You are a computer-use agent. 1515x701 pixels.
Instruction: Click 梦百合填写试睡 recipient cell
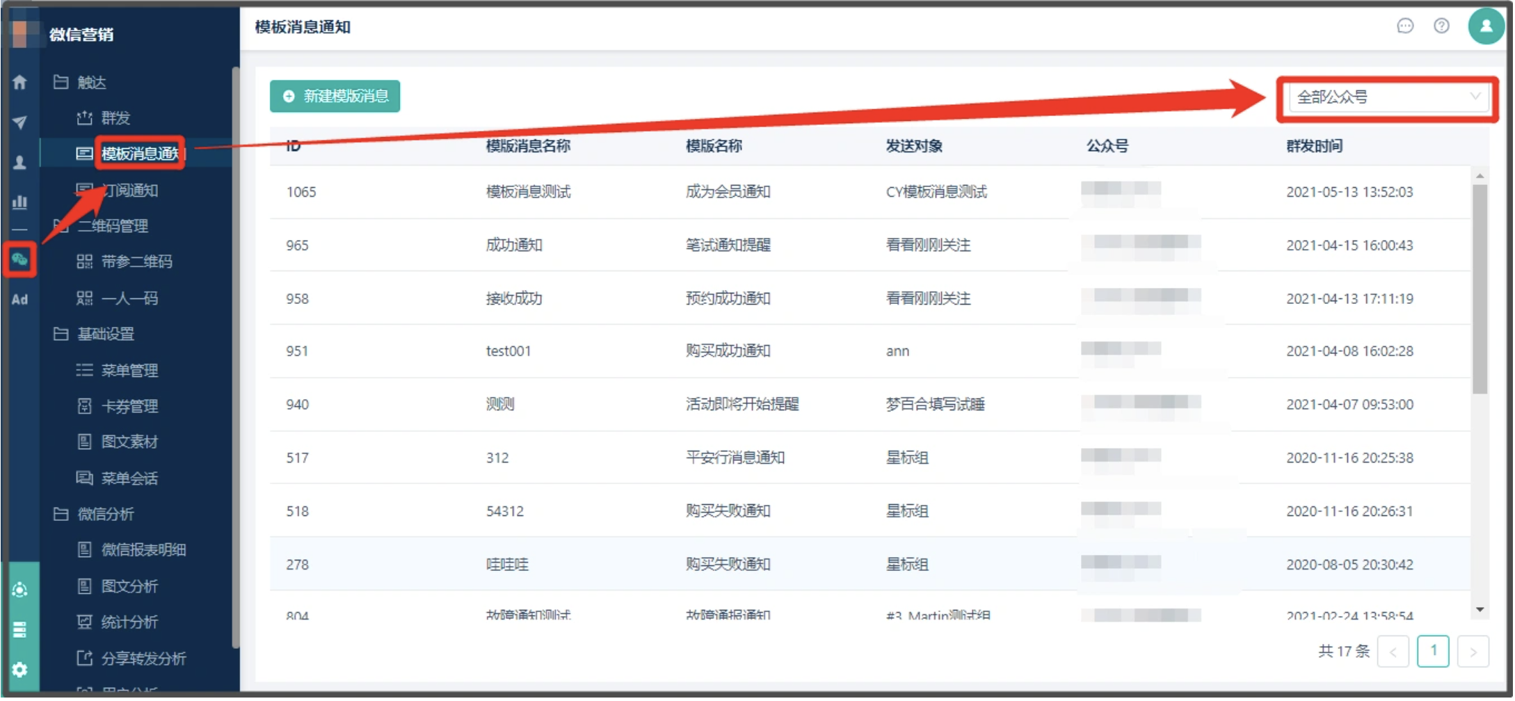tap(936, 404)
